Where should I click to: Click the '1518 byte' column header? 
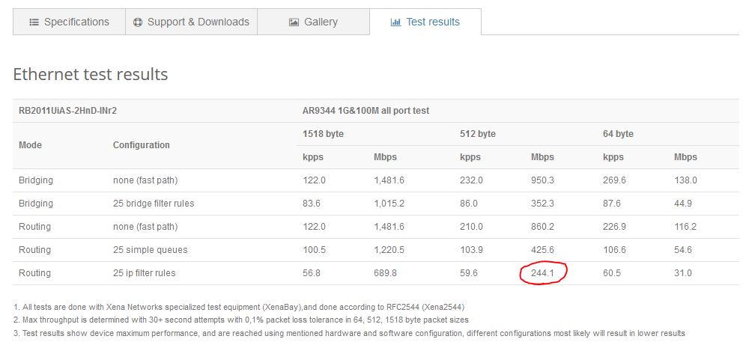point(324,134)
